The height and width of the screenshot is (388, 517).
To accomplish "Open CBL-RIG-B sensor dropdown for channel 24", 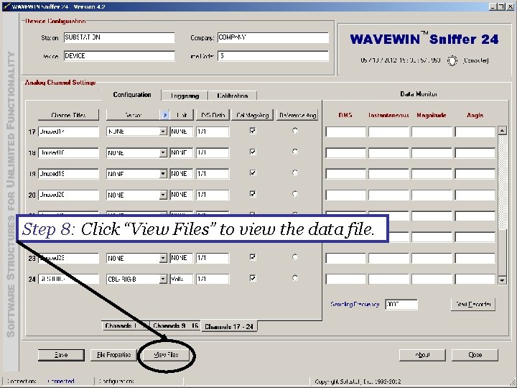I will point(163,279).
